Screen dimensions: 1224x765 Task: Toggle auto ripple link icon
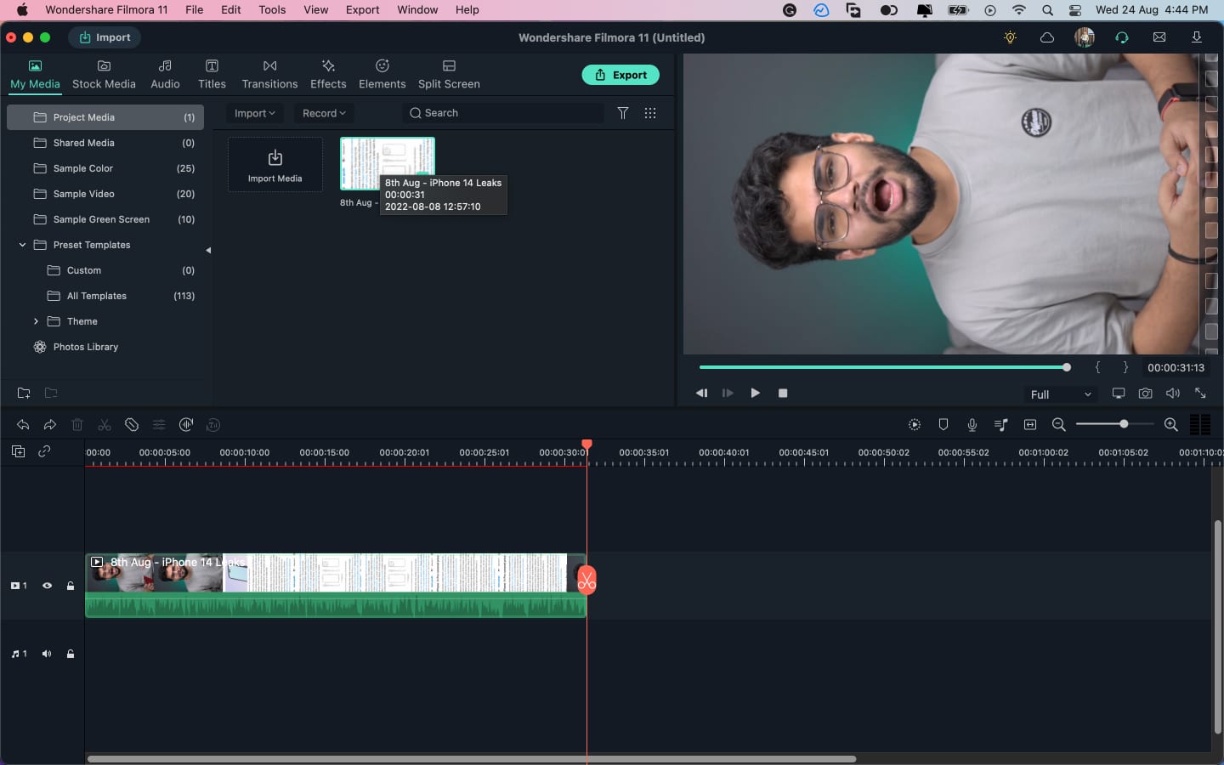[x=44, y=451]
